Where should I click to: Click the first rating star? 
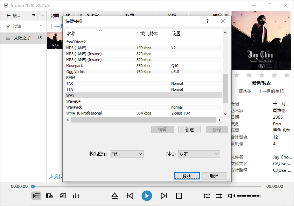[x=237, y=75]
